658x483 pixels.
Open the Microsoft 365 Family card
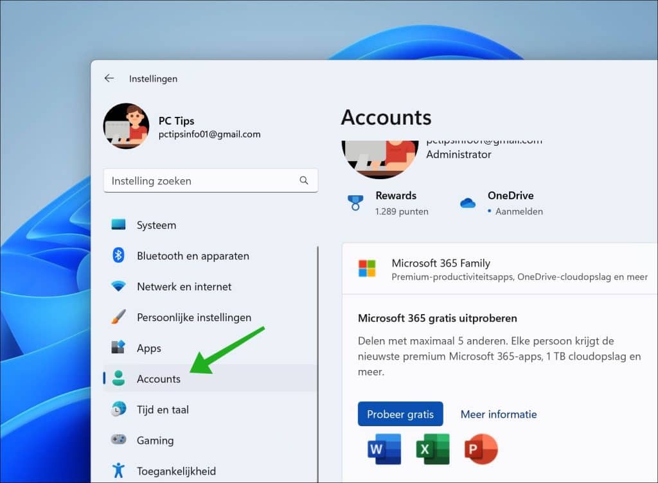[x=500, y=268]
